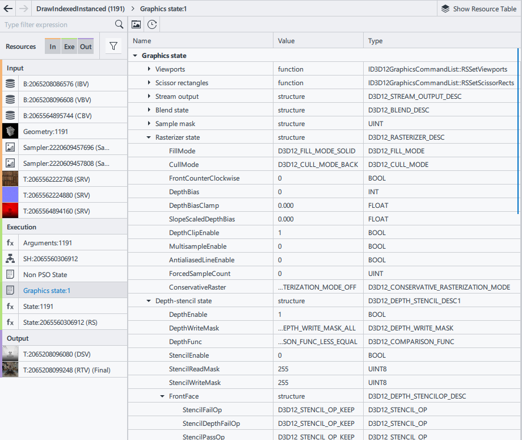Open the resource filter funnel icon
This screenshot has height=440, width=522.
coord(113,47)
